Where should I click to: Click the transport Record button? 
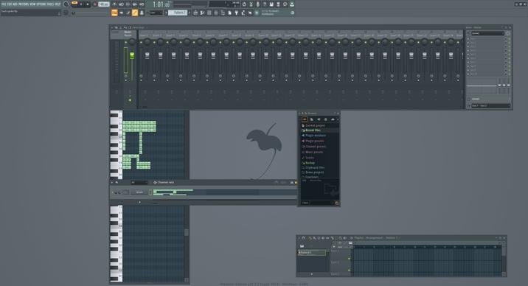click(94, 4)
